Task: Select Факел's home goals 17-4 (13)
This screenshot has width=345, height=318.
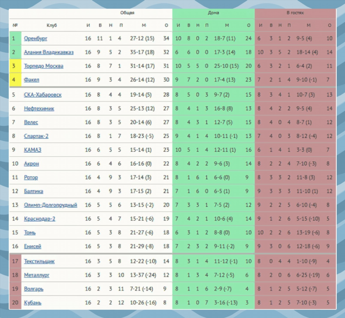Action: pos(224,80)
